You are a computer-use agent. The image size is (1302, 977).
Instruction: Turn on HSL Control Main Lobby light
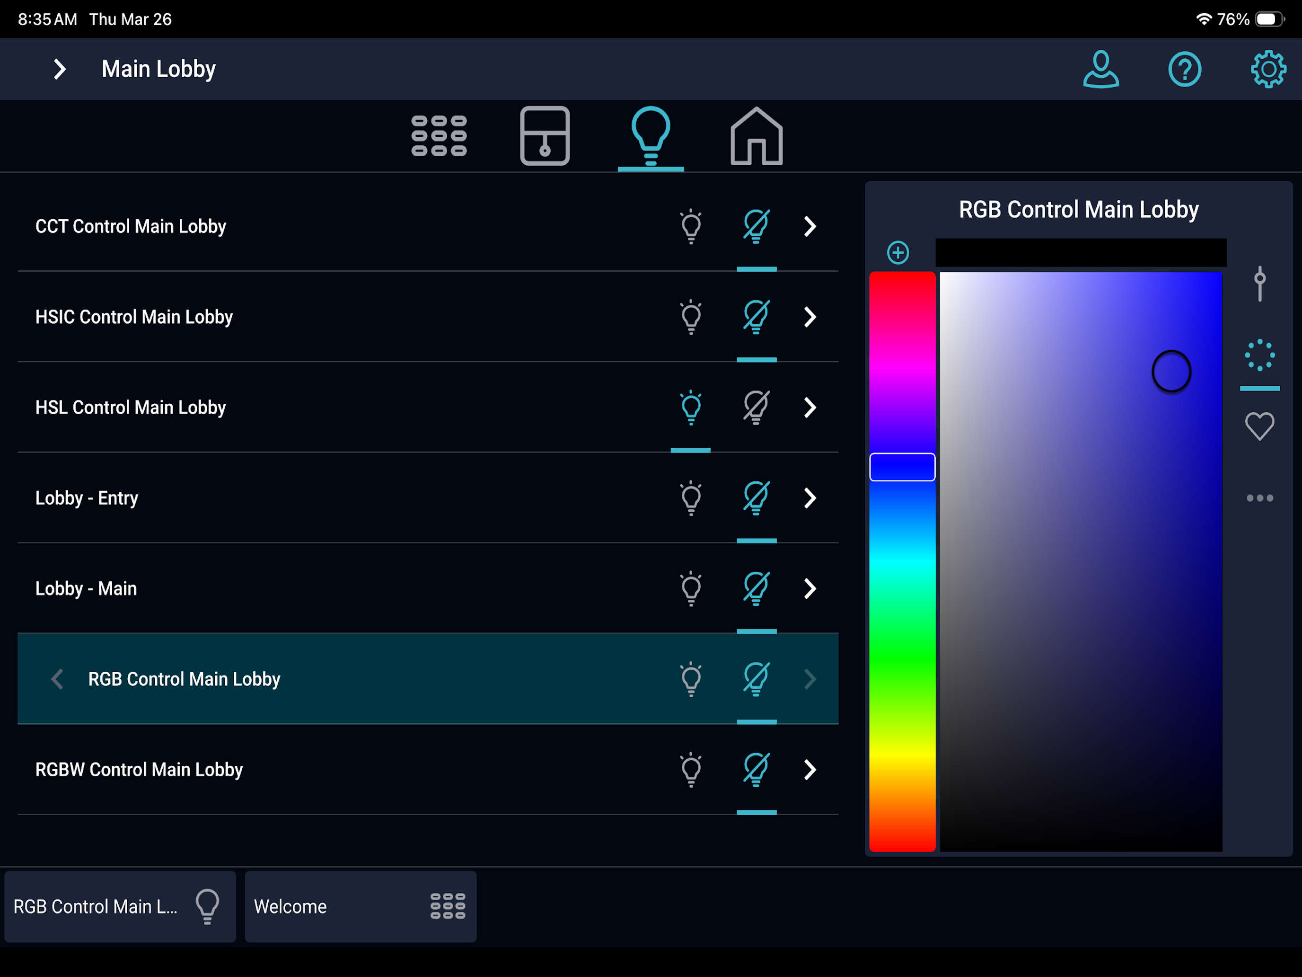691,408
